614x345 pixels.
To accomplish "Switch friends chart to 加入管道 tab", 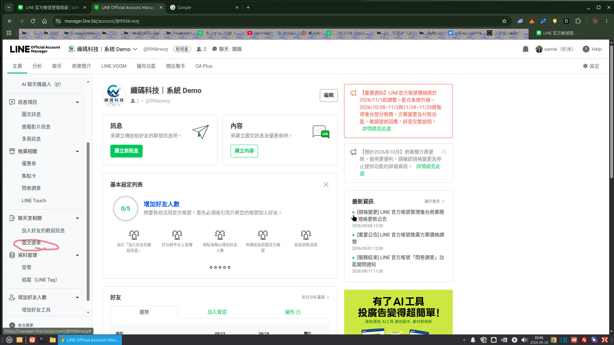I will [x=217, y=312].
